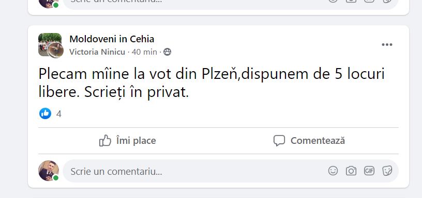The width and height of the screenshot is (422, 198).
Task: Click the partially visible avatar at top edge
Action: (49, 4)
